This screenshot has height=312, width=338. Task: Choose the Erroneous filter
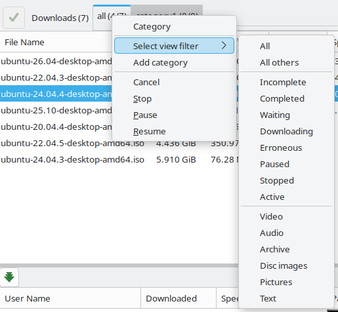[286, 148]
